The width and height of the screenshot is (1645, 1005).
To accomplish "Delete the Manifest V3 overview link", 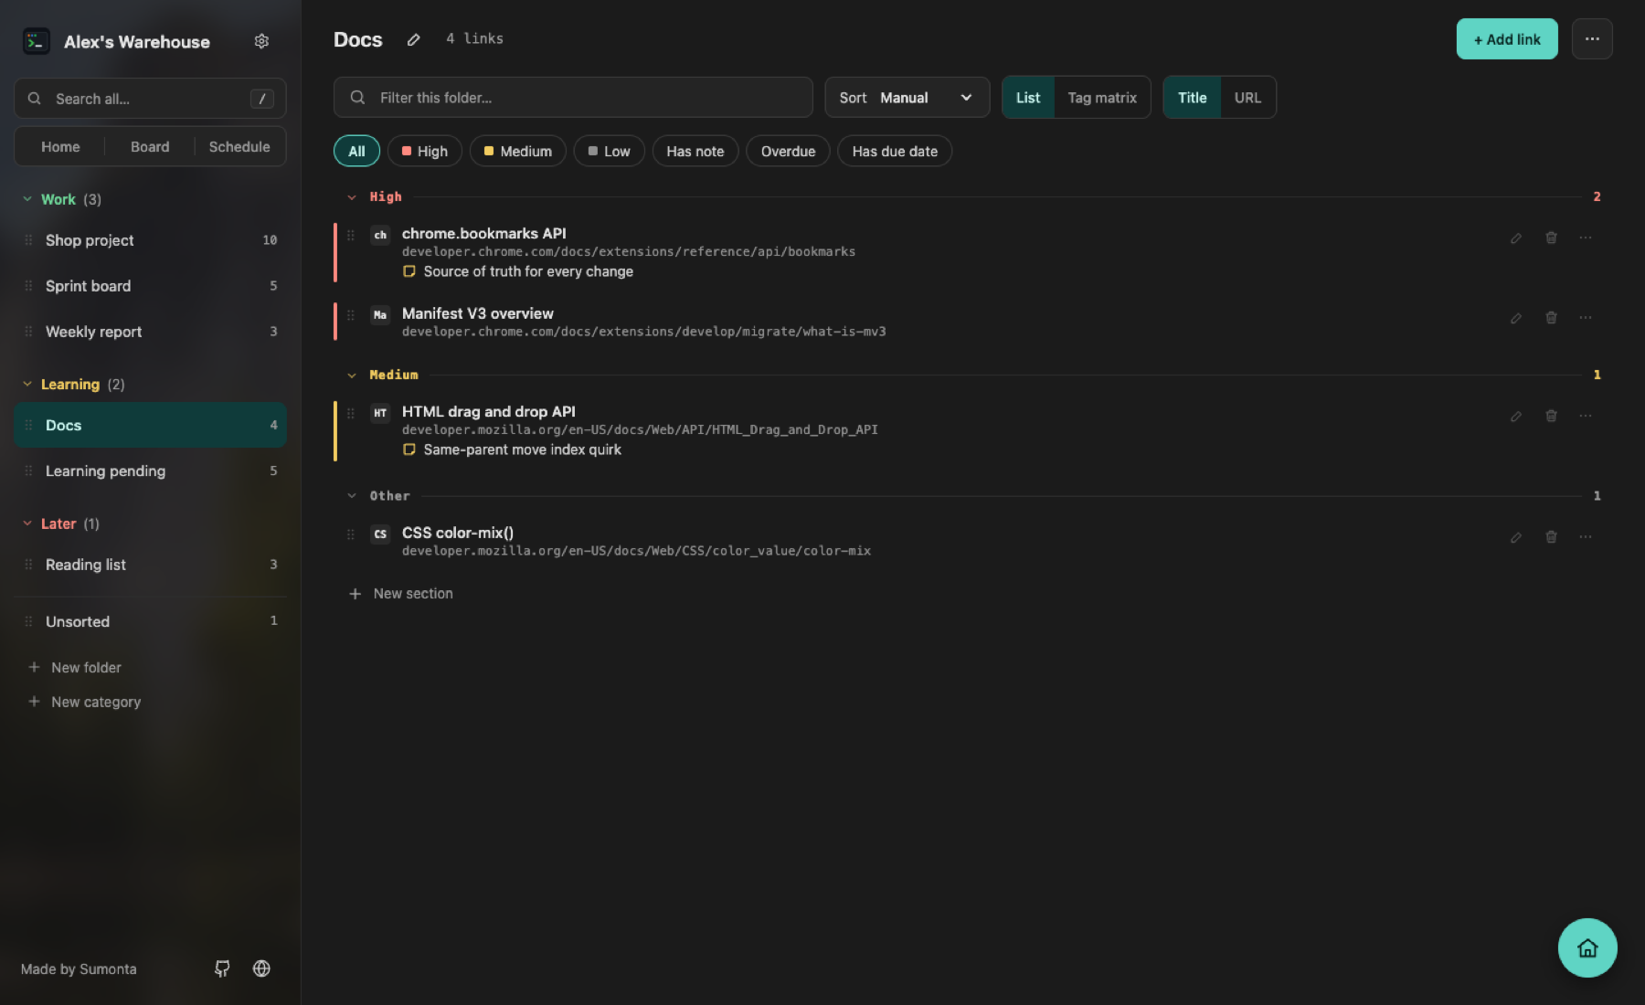I will pyautogui.click(x=1550, y=318).
